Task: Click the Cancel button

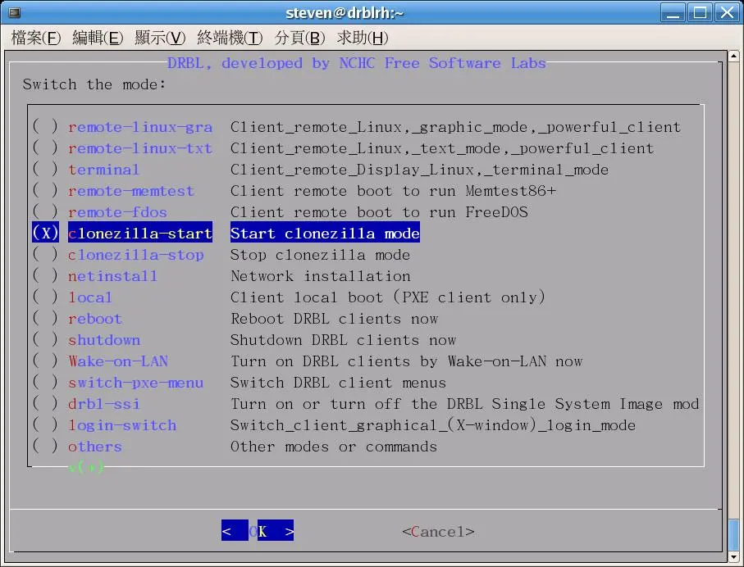Action: [438, 532]
